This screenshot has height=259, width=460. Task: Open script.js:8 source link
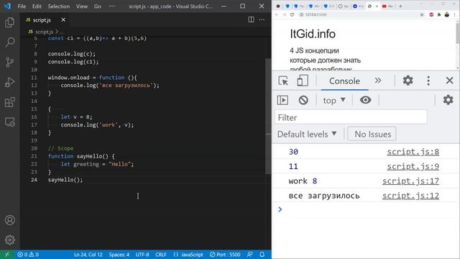pyautogui.click(x=413, y=152)
